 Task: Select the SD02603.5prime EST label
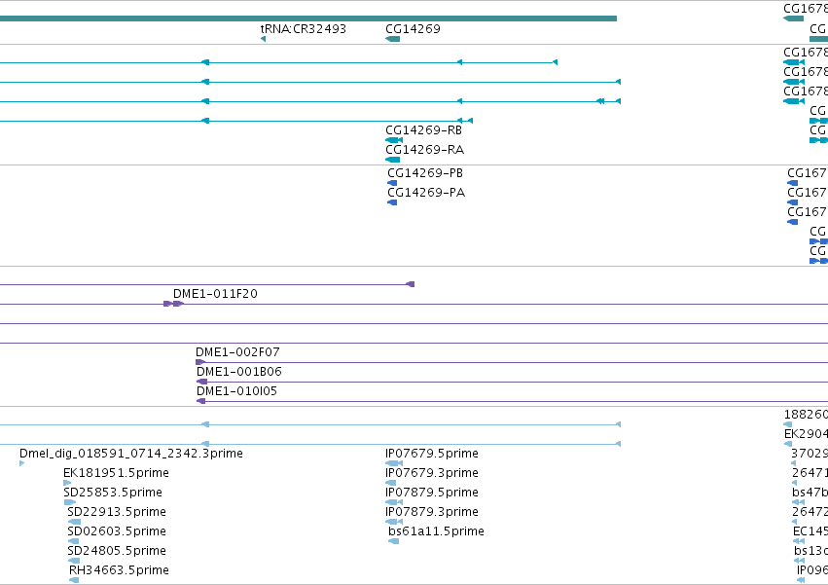point(117,531)
